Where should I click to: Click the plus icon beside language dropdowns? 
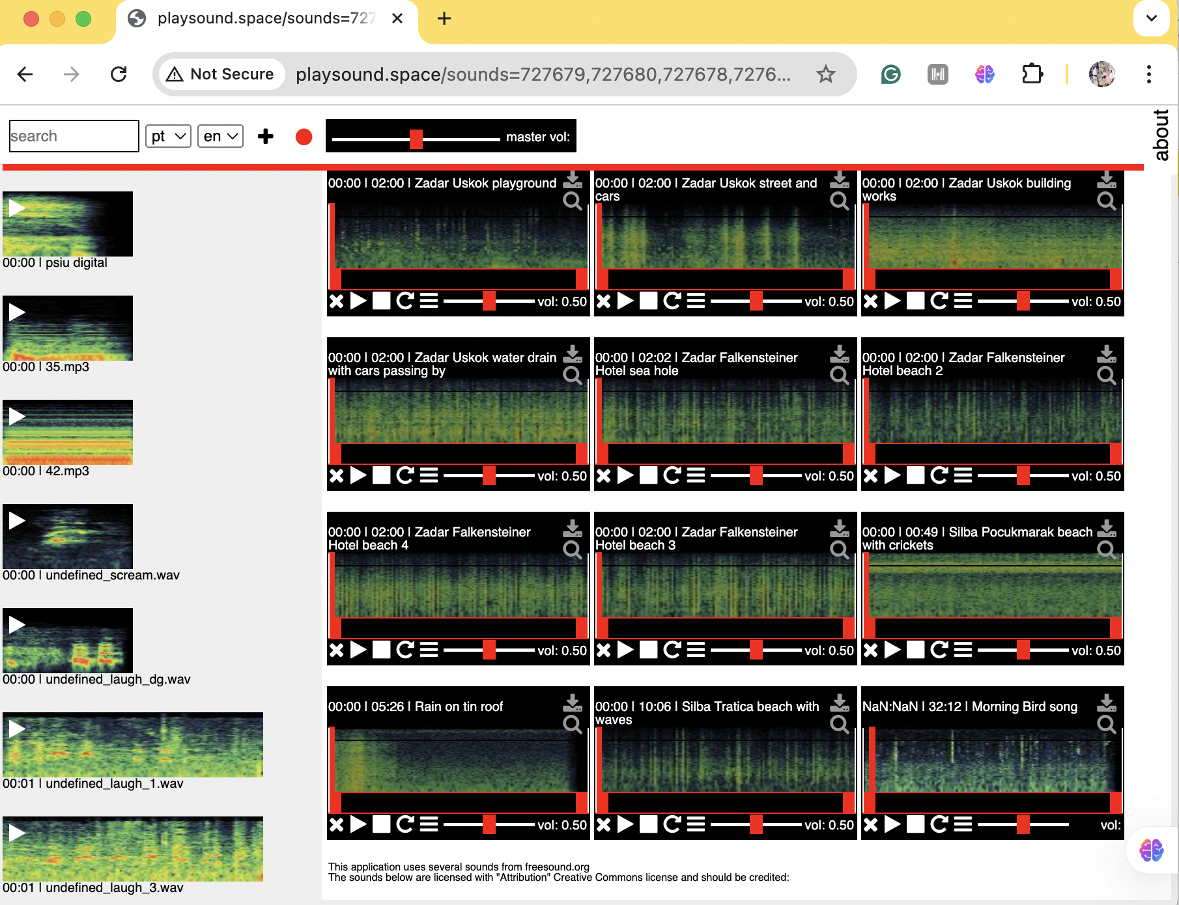266,137
